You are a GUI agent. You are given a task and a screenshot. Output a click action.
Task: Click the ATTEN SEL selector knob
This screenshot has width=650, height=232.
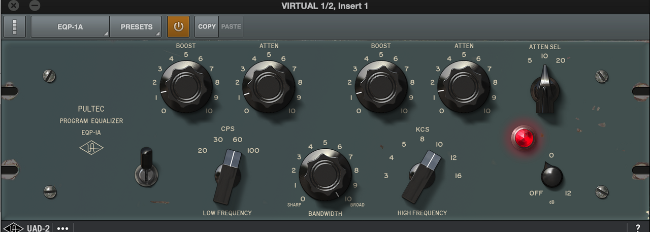(x=544, y=89)
